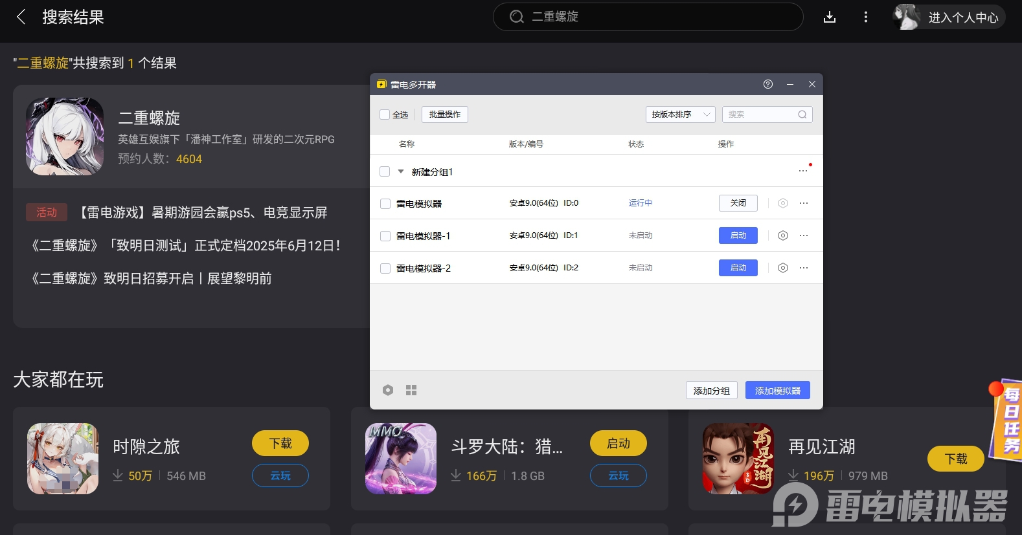Check the 全选 select-all checkbox
The height and width of the screenshot is (535, 1022).
(x=385, y=115)
